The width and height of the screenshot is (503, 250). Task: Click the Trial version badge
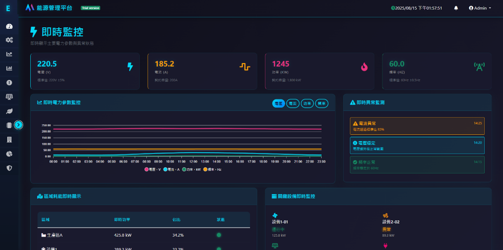click(x=91, y=8)
